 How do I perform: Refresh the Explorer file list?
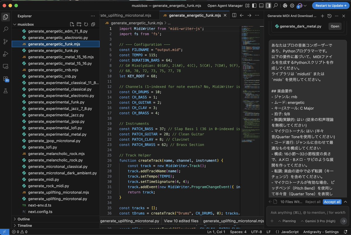click(86, 24)
